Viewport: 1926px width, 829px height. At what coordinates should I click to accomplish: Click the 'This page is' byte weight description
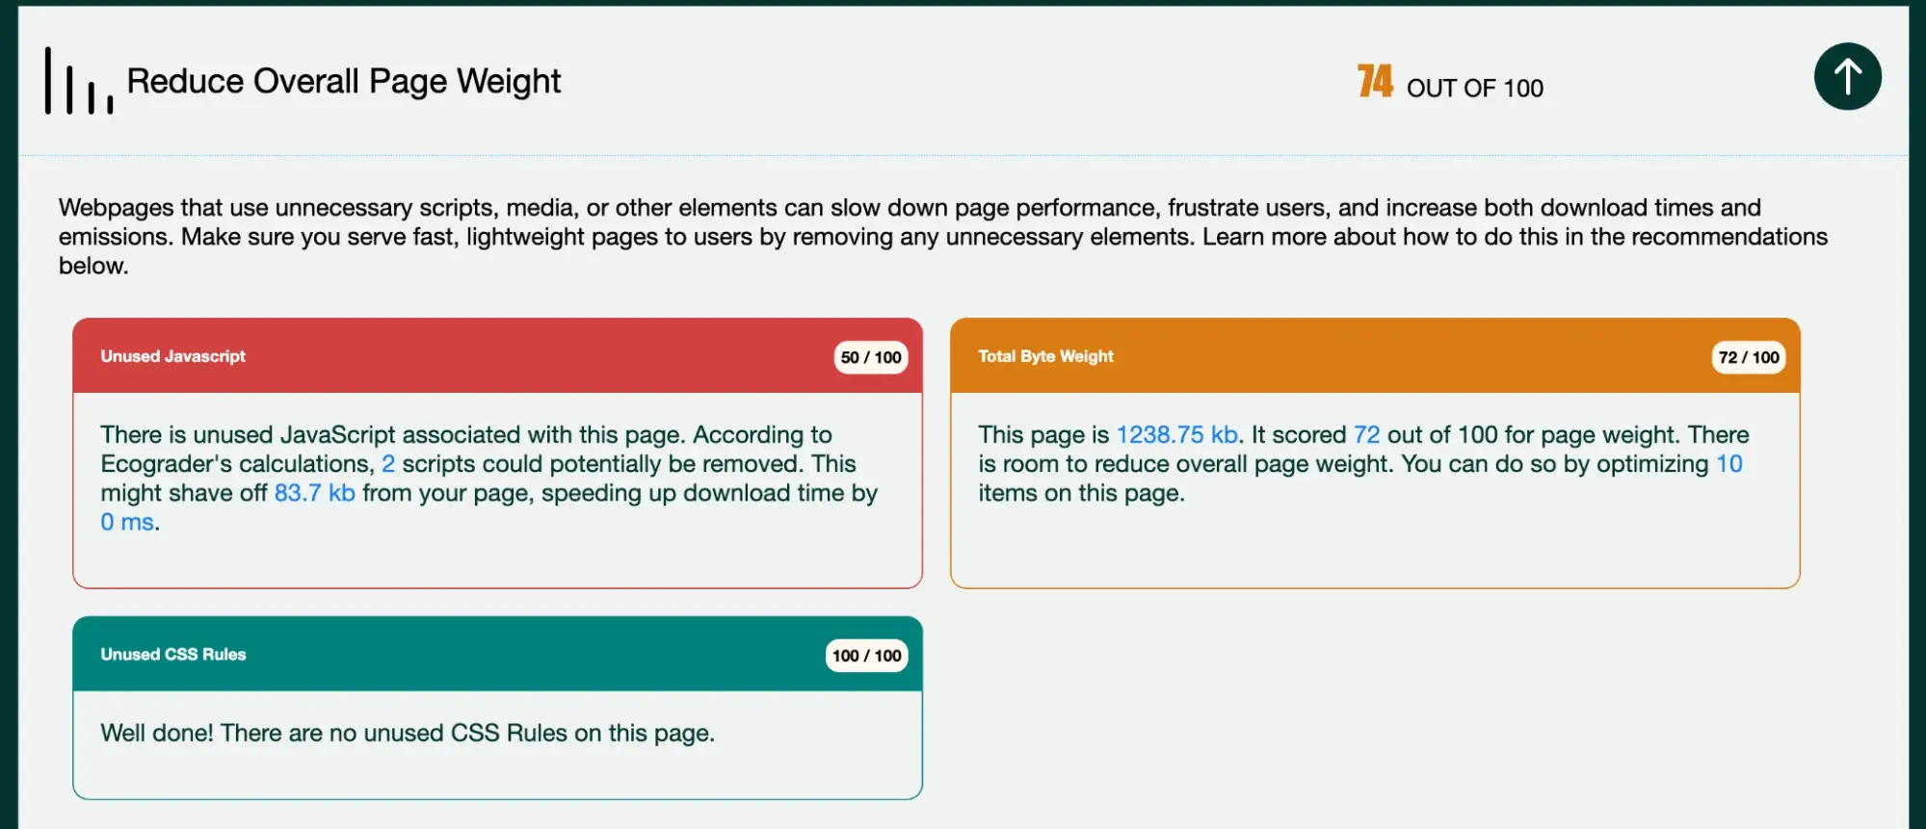tap(1364, 464)
